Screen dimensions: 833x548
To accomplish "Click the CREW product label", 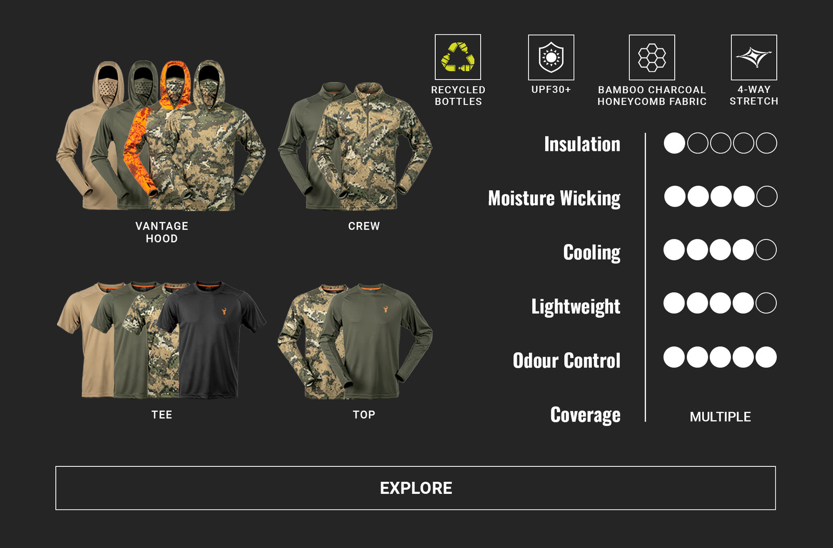I will (364, 226).
